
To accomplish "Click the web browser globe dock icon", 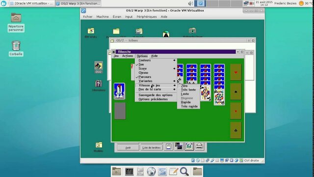I will click(x=151, y=172).
